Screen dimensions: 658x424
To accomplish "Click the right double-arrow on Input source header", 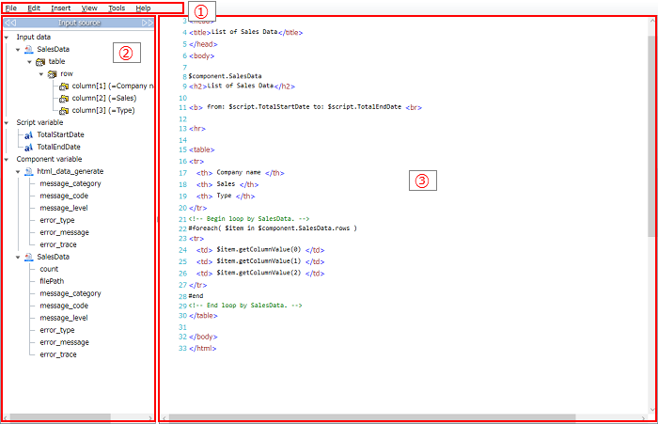I will [x=147, y=23].
